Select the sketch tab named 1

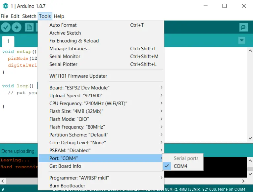8,41
